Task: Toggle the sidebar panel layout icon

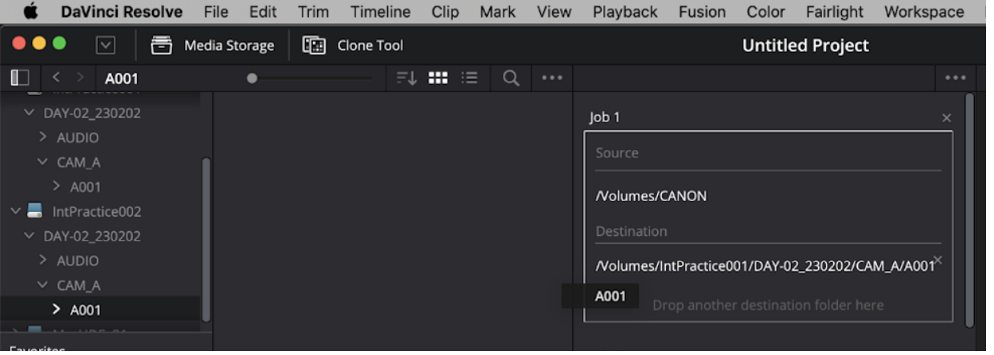Action: [x=19, y=78]
